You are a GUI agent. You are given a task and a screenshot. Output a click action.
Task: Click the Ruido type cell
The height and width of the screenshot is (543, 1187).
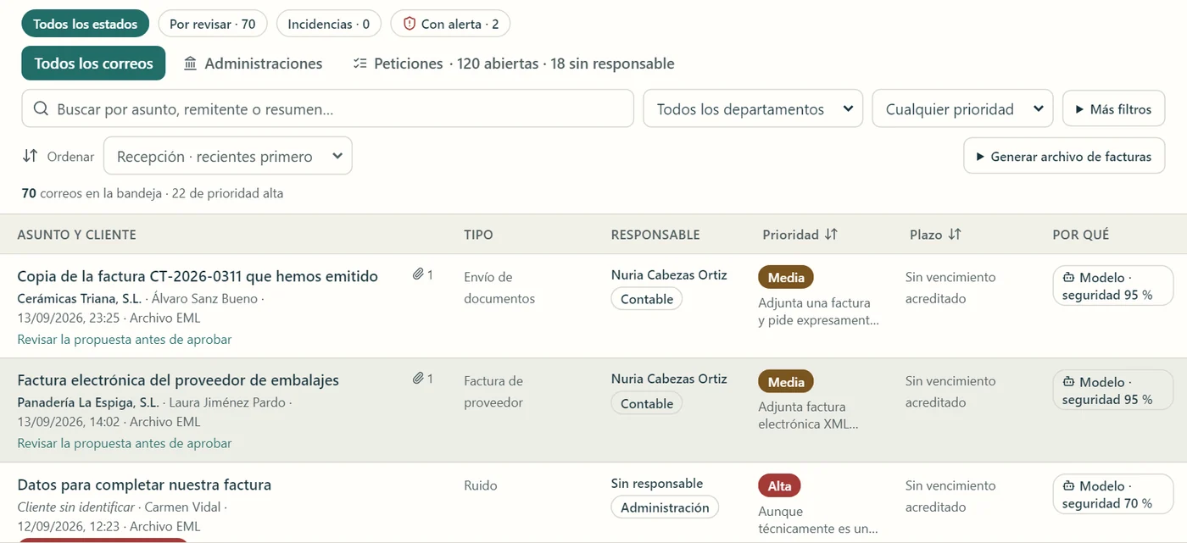[x=481, y=485]
